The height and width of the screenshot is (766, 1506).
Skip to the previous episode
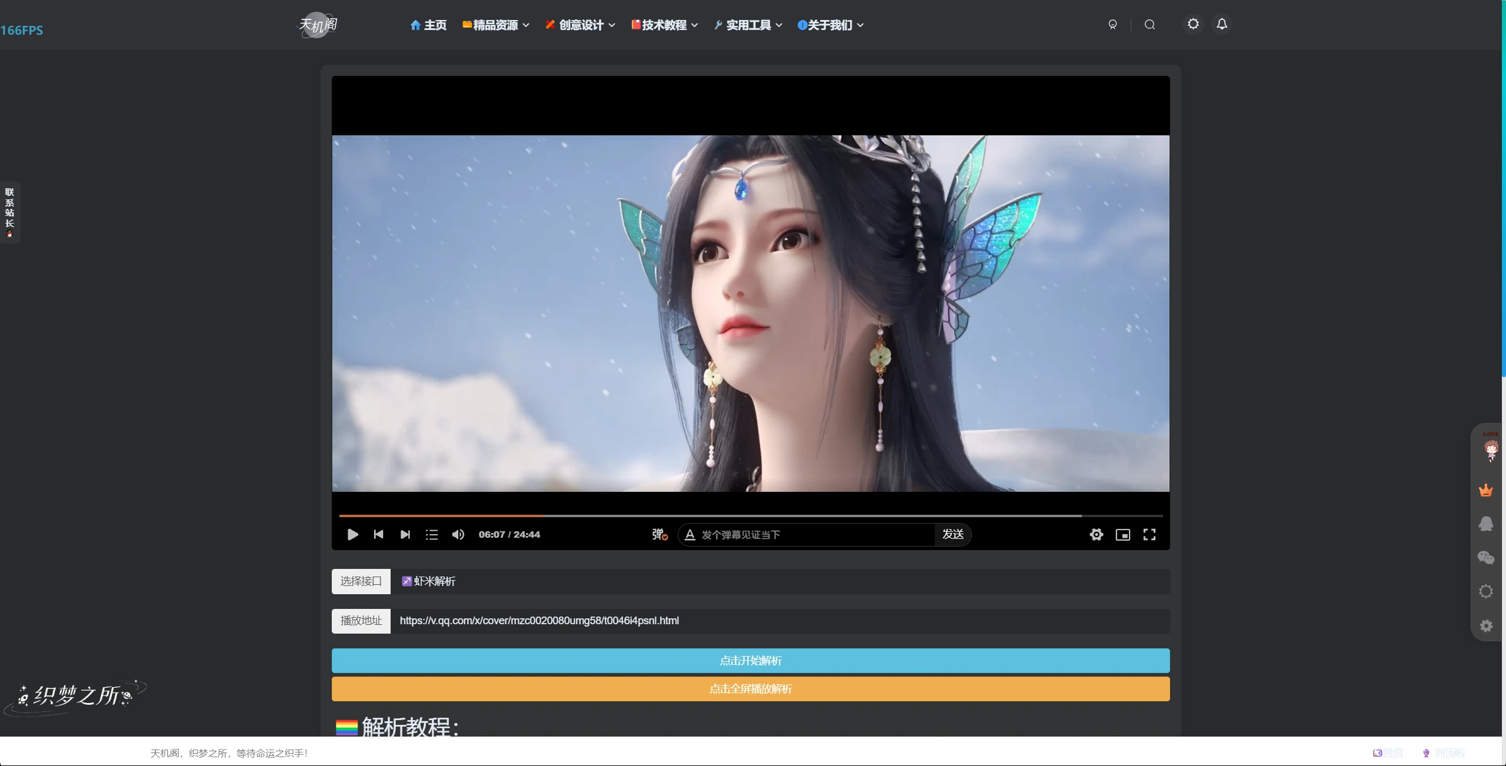point(378,534)
